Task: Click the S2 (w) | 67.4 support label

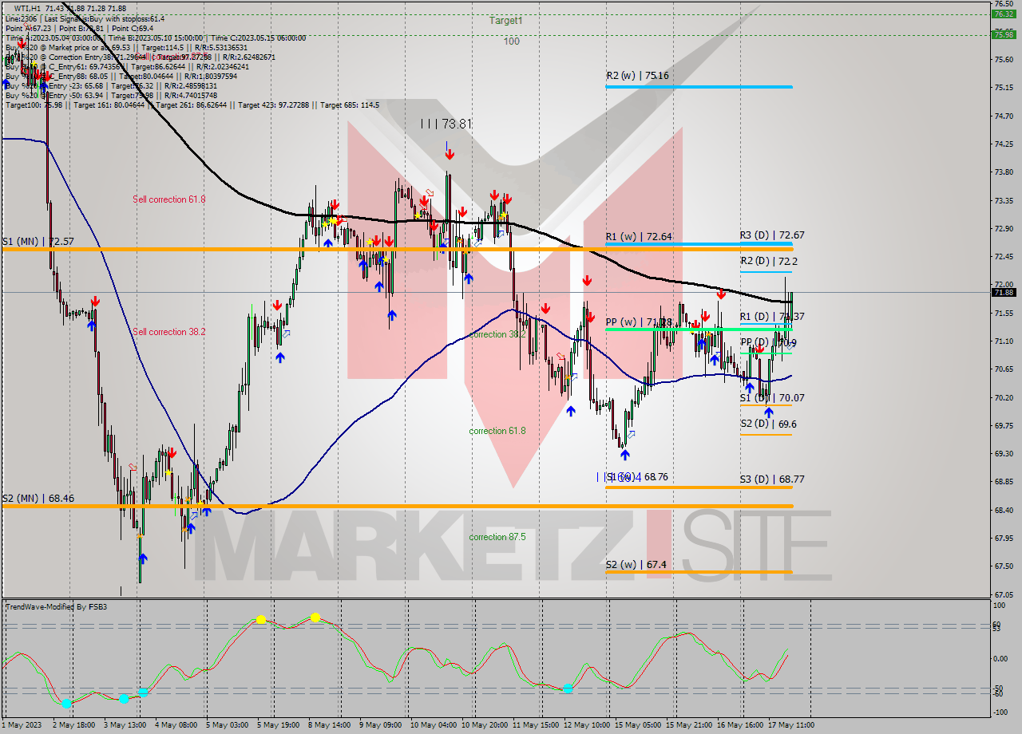Action: tap(636, 564)
